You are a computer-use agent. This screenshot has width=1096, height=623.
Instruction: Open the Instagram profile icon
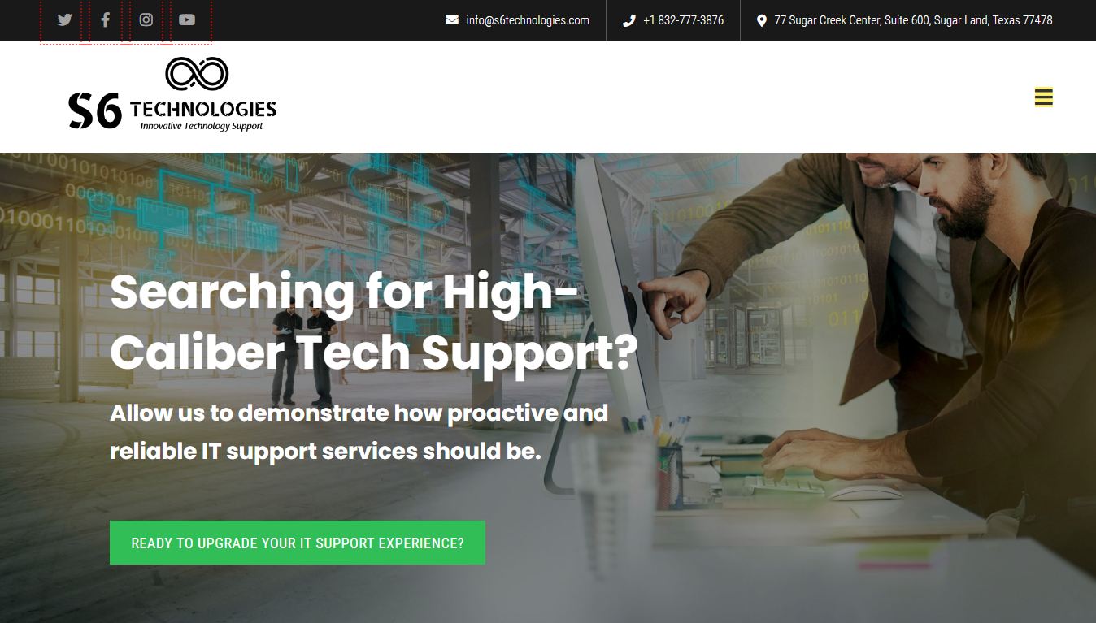coord(146,20)
